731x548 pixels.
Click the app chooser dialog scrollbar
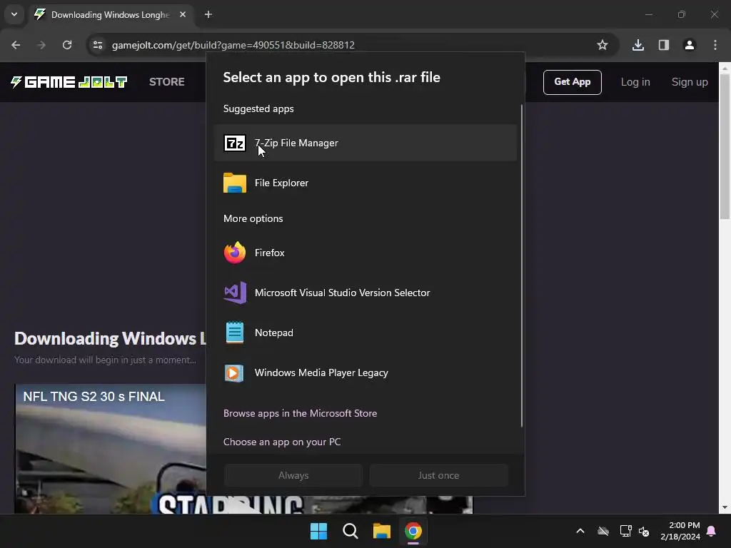point(521,265)
